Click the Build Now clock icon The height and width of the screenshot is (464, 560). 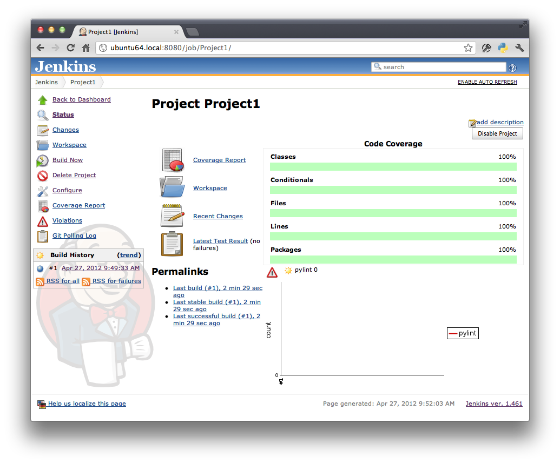[x=43, y=161]
